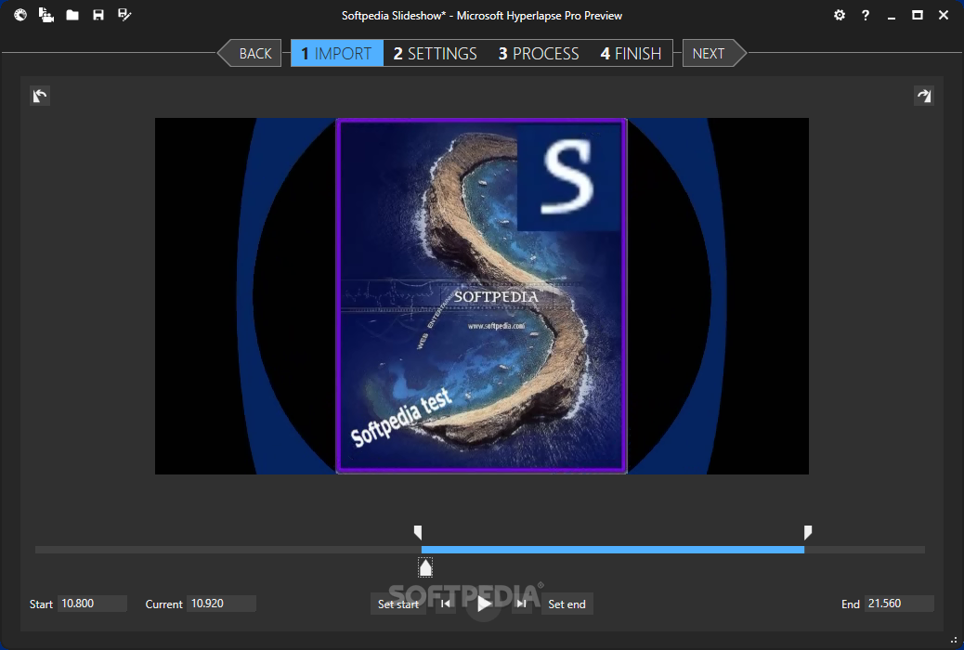This screenshot has width=964, height=650.
Task: Go to the BACK step
Action: pyautogui.click(x=250, y=54)
